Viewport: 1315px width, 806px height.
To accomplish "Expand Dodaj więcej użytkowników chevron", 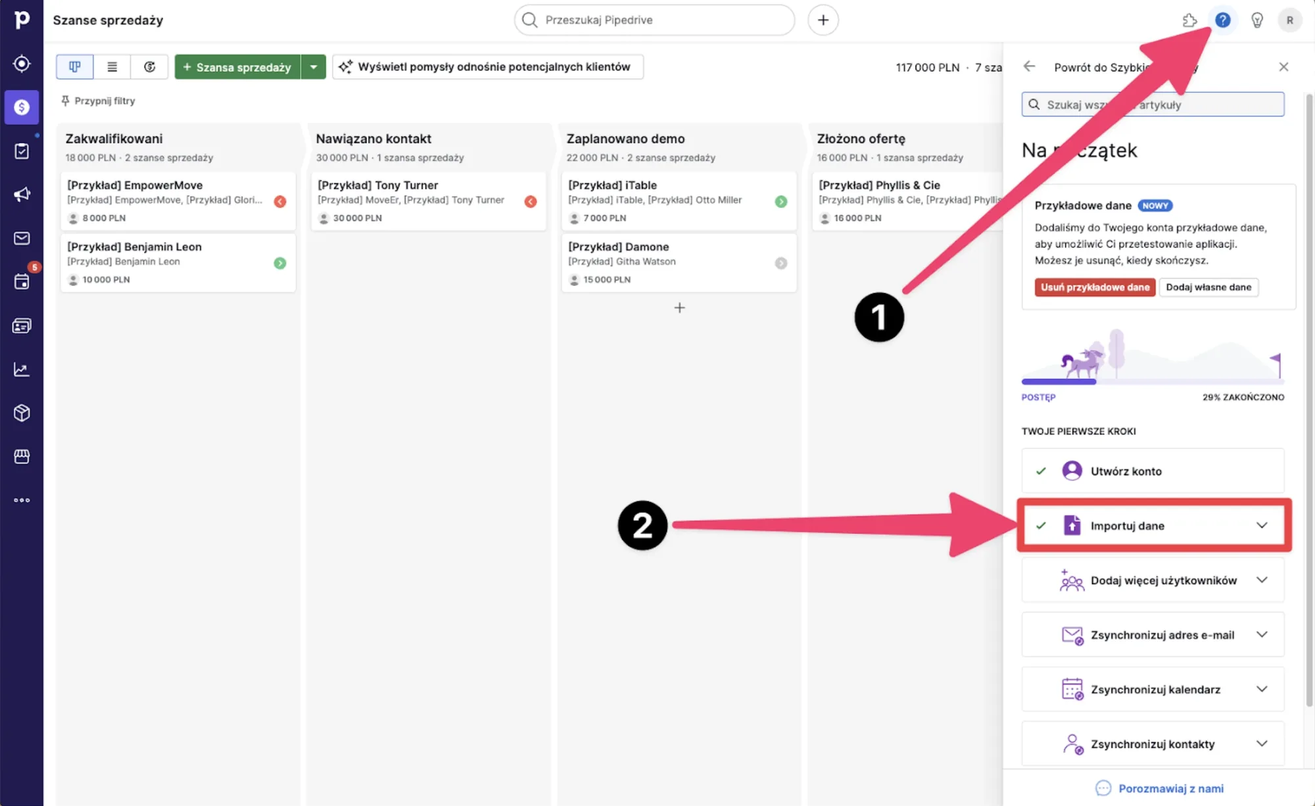I will pos(1262,580).
